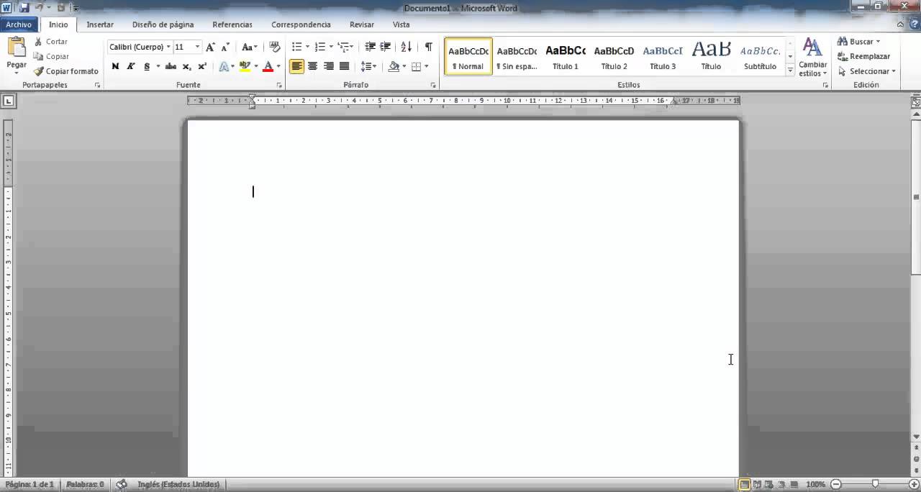
Task: Switch to the Revisar tab
Action: click(362, 24)
